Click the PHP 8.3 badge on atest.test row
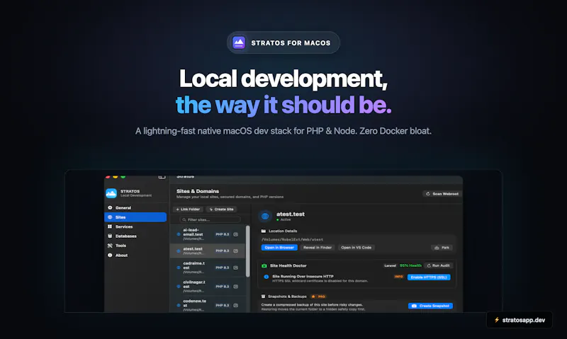Image resolution: width=567 pixels, height=339 pixels. [x=223, y=251]
